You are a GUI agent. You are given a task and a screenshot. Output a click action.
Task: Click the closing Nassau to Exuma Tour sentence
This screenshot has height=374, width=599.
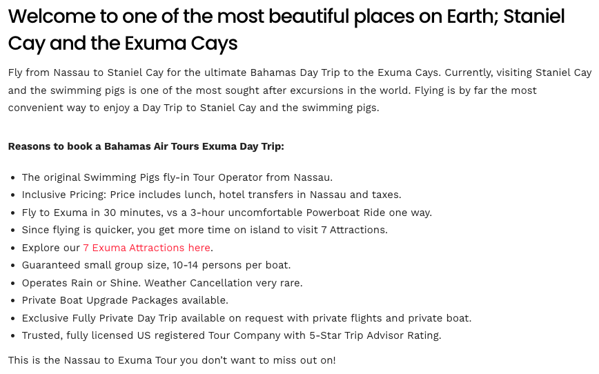coord(172,360)
